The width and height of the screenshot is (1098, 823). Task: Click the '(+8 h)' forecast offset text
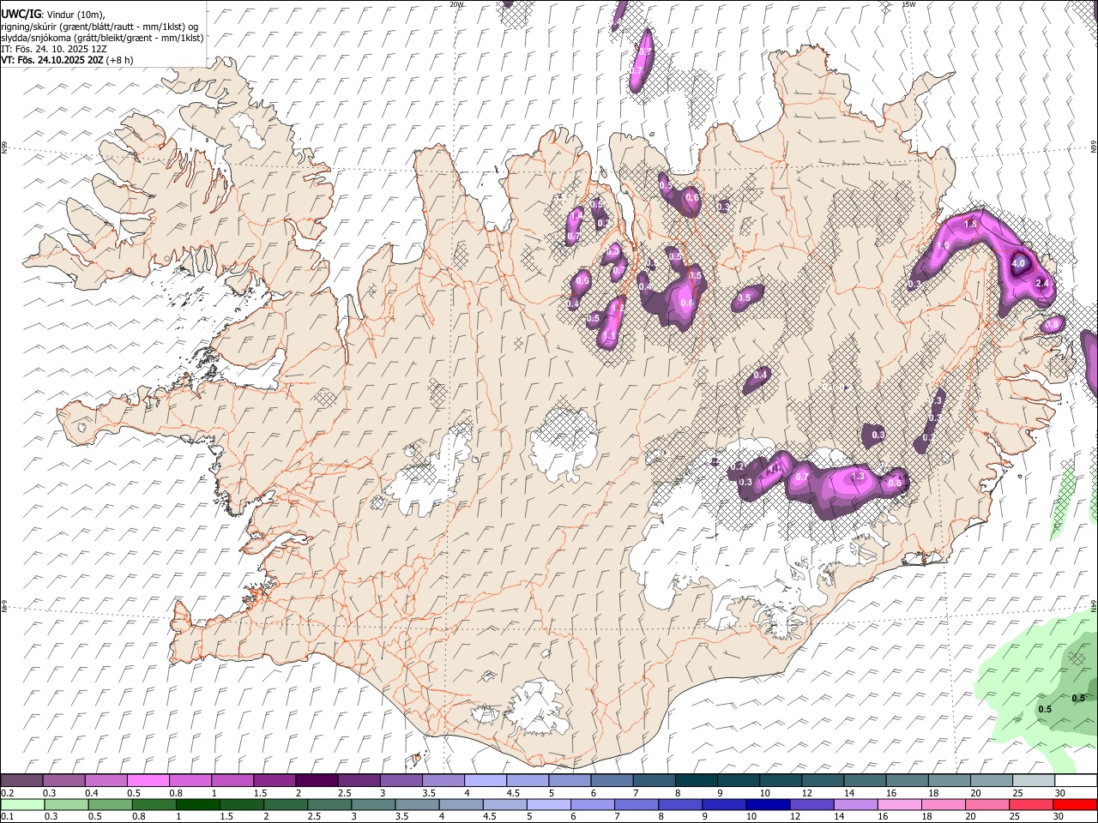click(x=120, y=60)
